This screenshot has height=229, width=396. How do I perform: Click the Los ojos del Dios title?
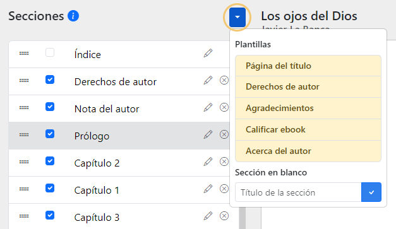click(309, 16)
